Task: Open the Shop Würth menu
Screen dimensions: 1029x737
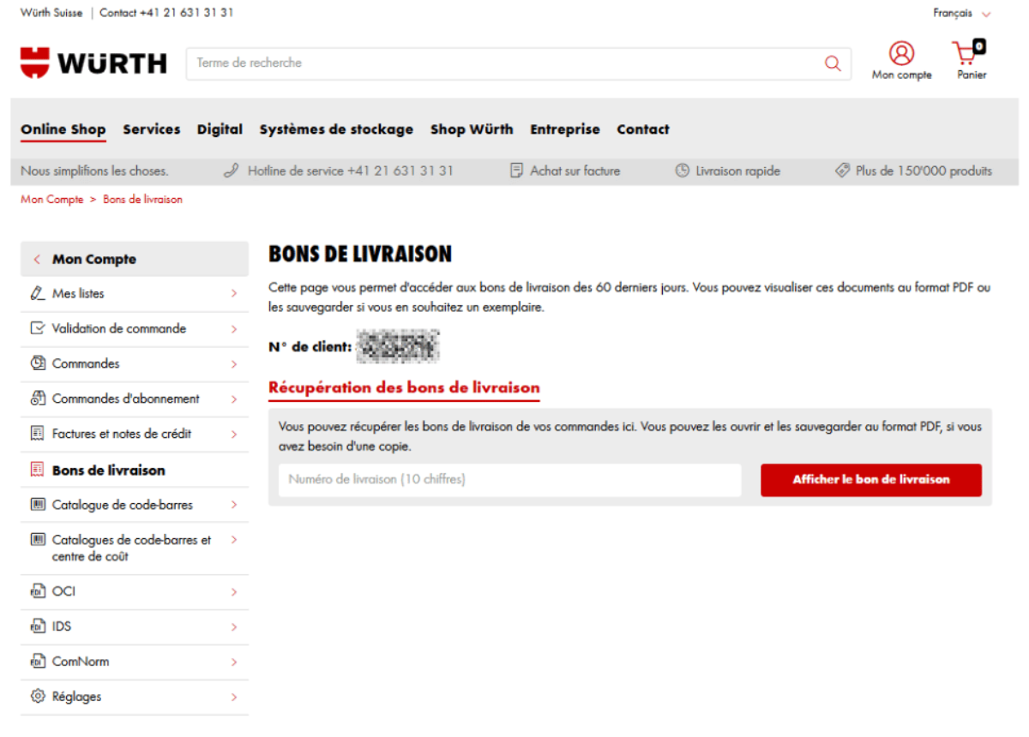Action: (x=472, y=129)
